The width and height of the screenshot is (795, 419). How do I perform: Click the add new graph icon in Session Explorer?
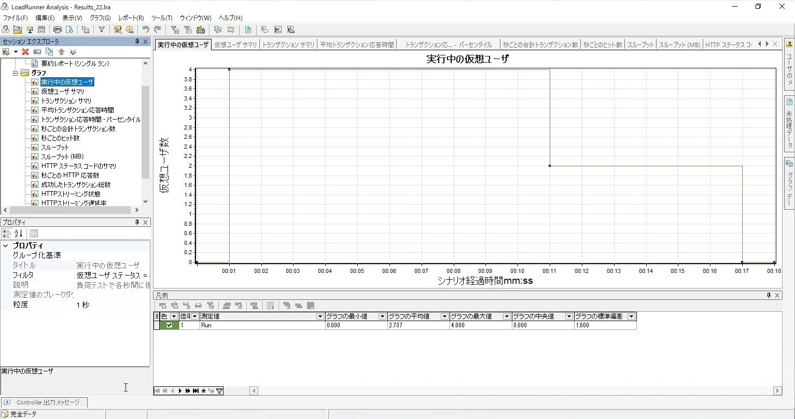pyautogui.click(x=6, y=52)
